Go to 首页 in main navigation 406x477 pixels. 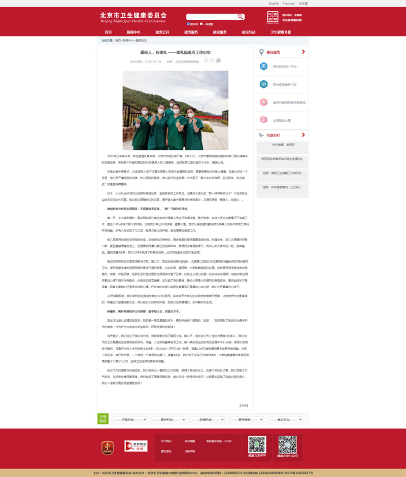click(x=108, y=32)
